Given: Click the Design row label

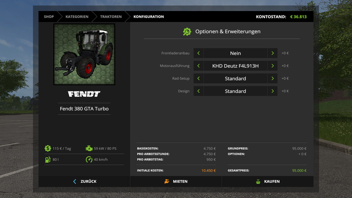Looking at the screenshot, I should point(183,91).
